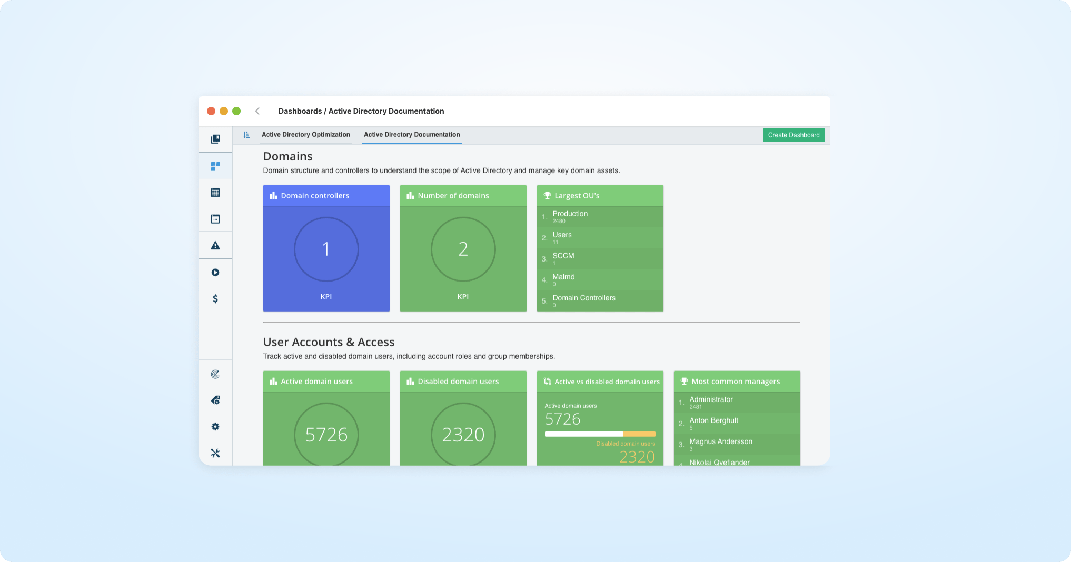Click the bar chart icon on Domain controllers
Image resolution: width=1071 pixels, height=562 pixels.
point(273,196)
